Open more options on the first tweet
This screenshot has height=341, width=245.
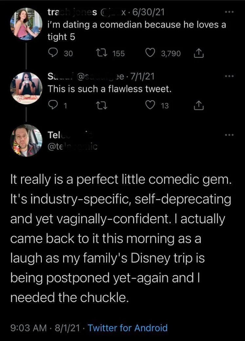click(x=229, y=12)
